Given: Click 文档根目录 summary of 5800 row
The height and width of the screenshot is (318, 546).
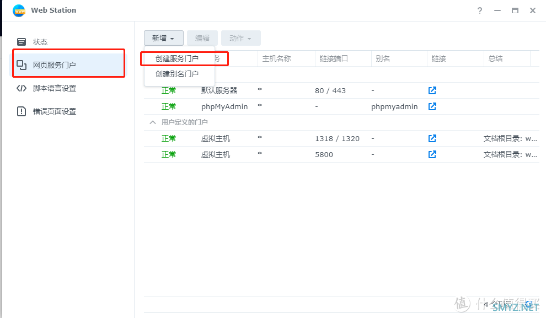Looking at the screenshot, I should coord(510,154).
